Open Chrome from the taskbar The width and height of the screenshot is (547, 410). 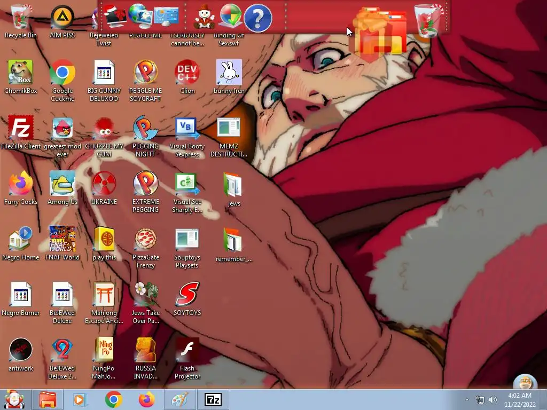[x=113, y=399]
